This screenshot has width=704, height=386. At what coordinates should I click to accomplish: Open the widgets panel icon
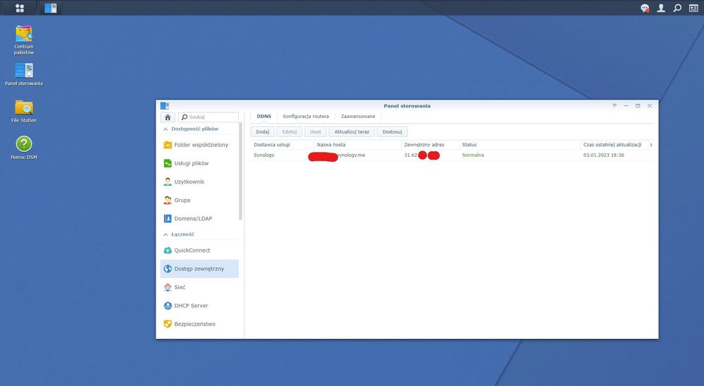point(693,8)
